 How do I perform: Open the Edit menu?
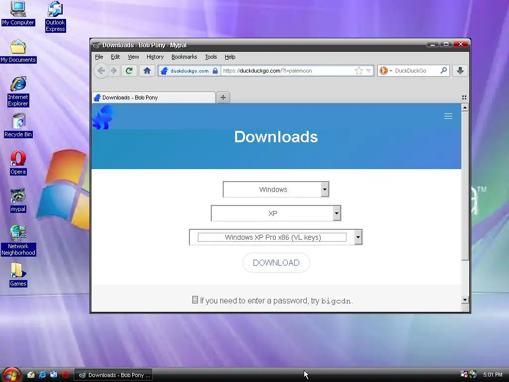tap(115, 57)
